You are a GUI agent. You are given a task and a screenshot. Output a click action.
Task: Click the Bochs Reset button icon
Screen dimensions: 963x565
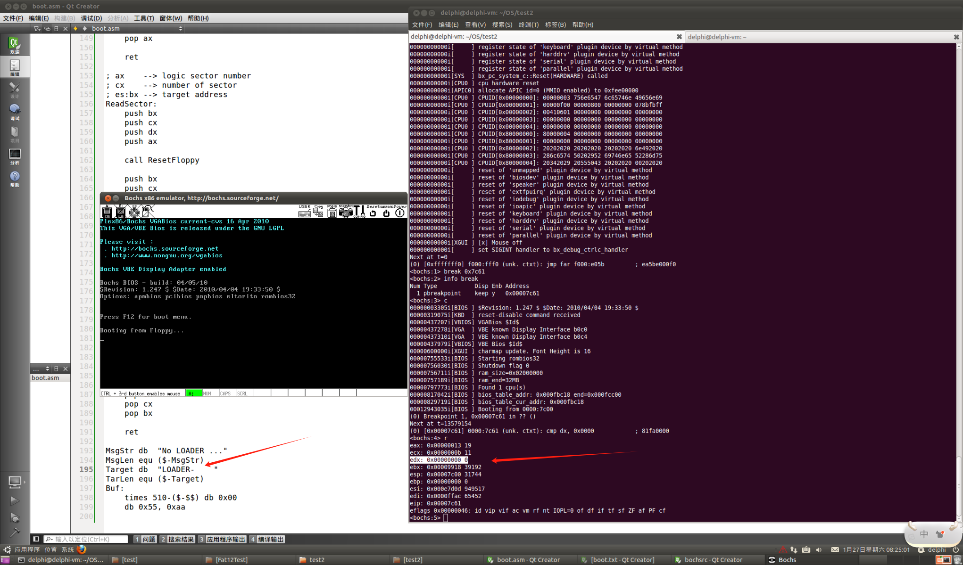(373, 213)
